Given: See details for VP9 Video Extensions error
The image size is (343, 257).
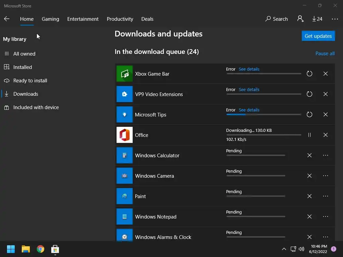Looking at the screenshot, I should click(x=249, y=90).
